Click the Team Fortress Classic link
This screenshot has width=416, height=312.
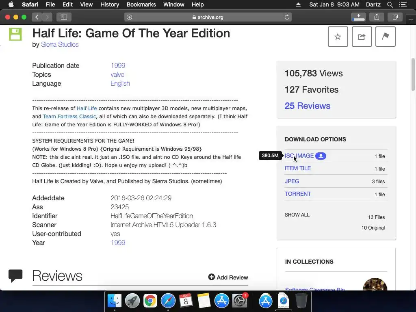click(69, 117)
